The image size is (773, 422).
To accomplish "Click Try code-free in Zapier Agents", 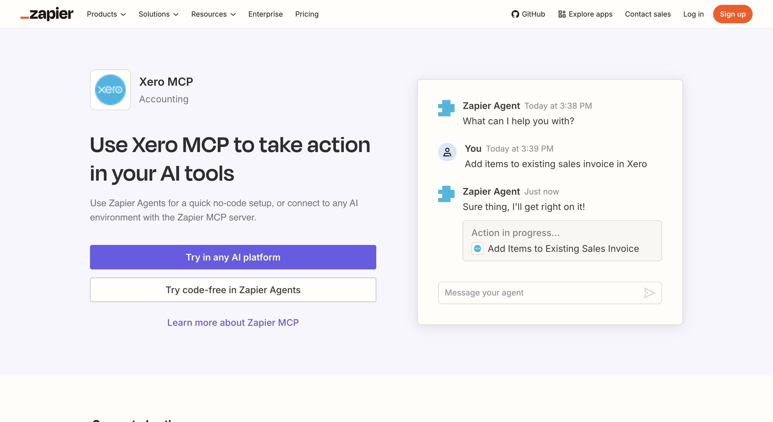I will click(233, 290).
